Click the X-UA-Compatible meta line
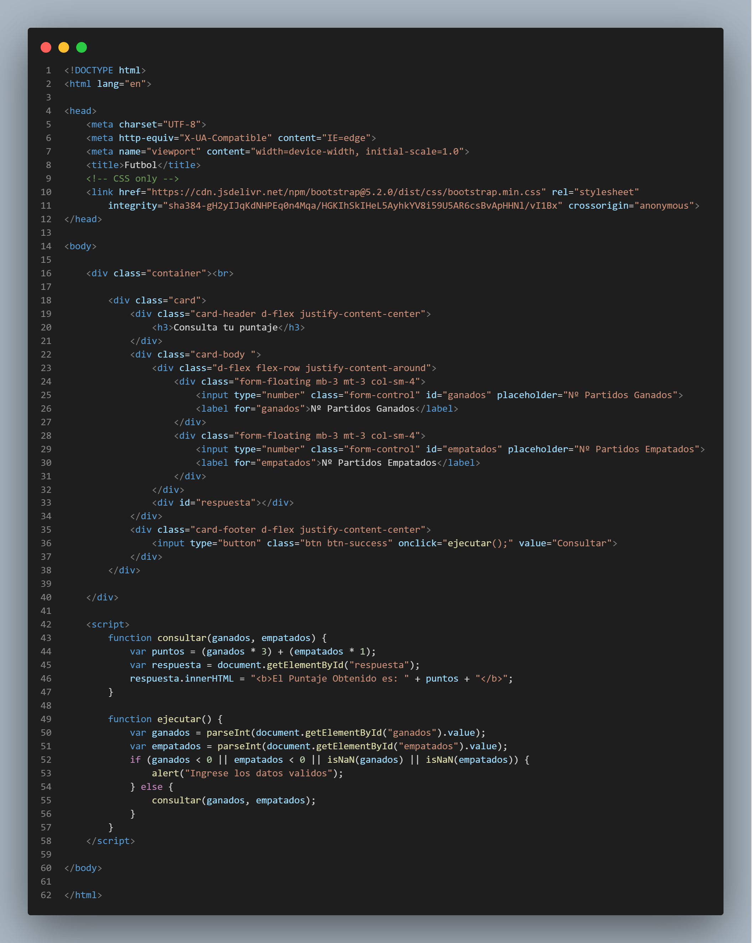The image size is (752, 943). coord(231,138)
